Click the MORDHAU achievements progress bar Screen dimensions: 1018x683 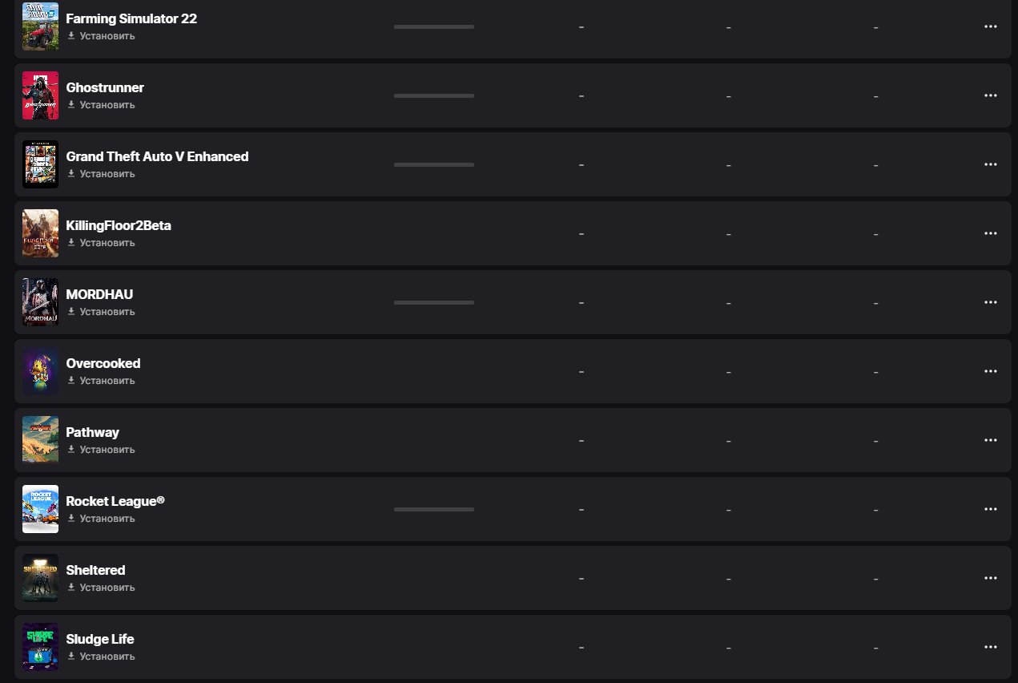(433, 302)
